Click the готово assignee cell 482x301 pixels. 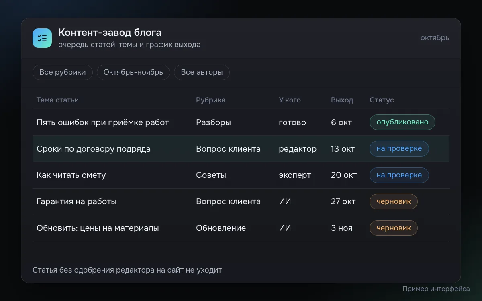tap(292, 122)
